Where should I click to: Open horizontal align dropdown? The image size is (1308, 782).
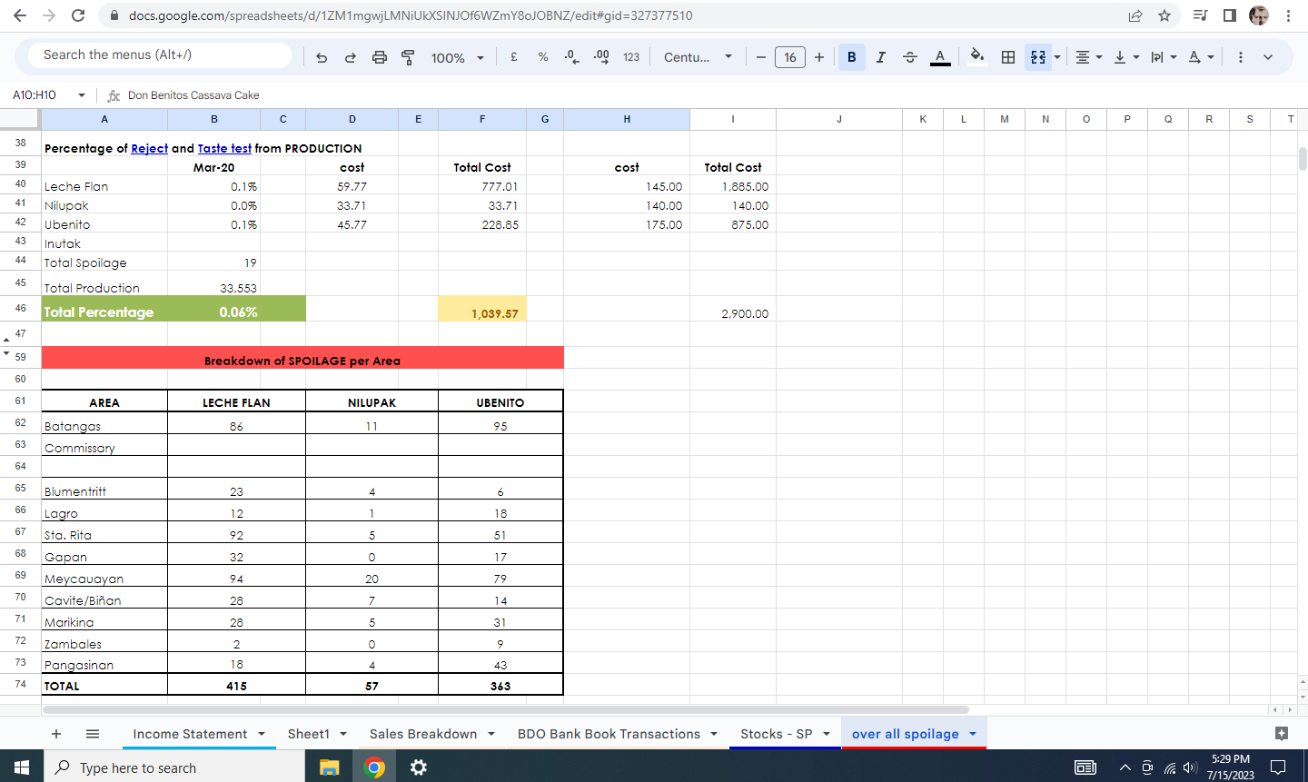pyautogui.click(x=1088, y=57)
